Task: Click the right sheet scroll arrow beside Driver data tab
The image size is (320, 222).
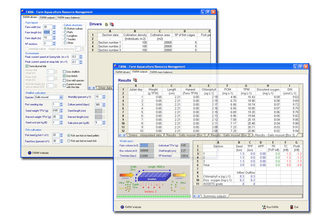Action: (x=94, y=88)
